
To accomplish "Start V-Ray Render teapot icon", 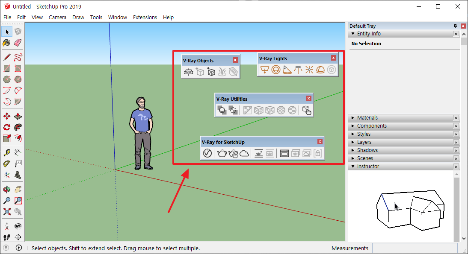I will point(222,153).
